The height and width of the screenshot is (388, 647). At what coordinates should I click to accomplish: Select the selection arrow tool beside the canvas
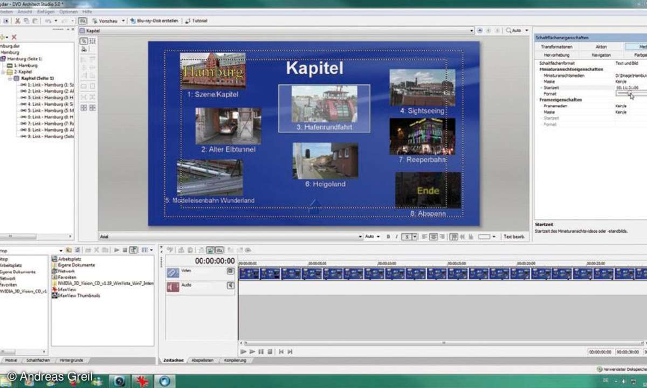[x=84, y=41]
